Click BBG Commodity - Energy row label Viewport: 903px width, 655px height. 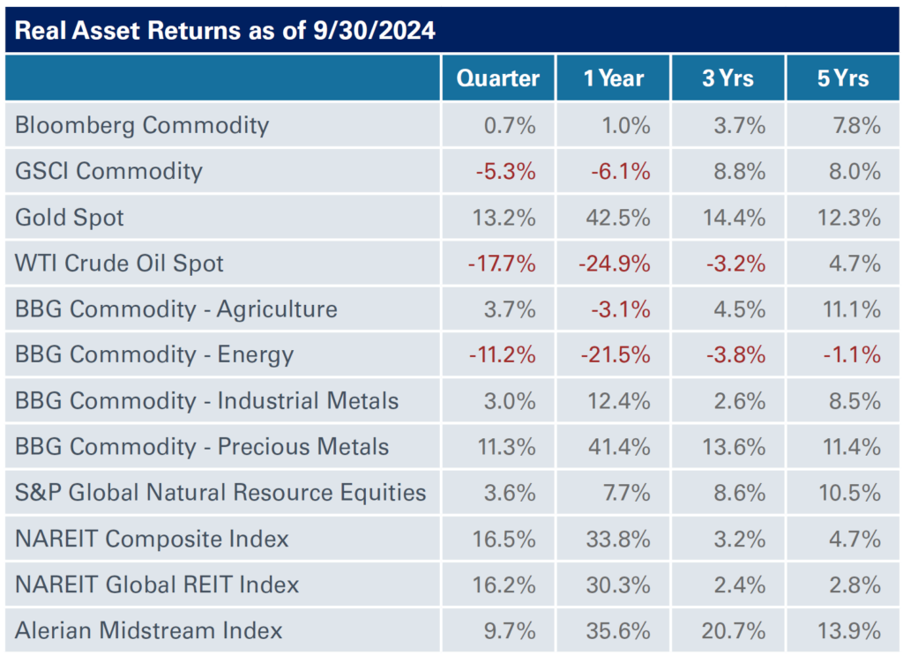tap(154, 355)
